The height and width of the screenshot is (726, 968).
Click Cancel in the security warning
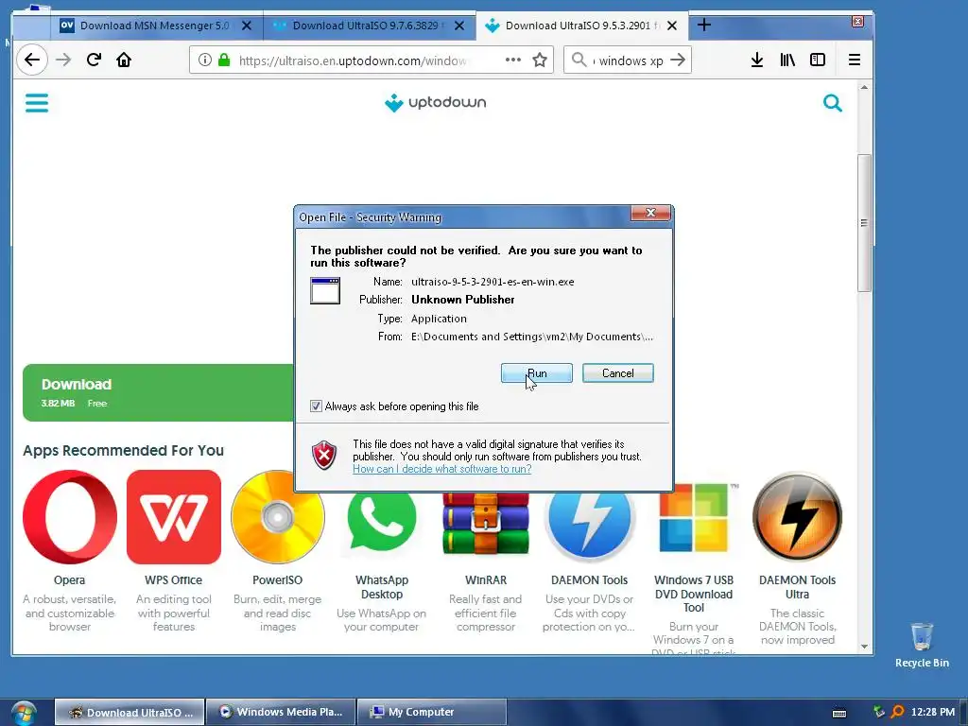click(618, 372)
